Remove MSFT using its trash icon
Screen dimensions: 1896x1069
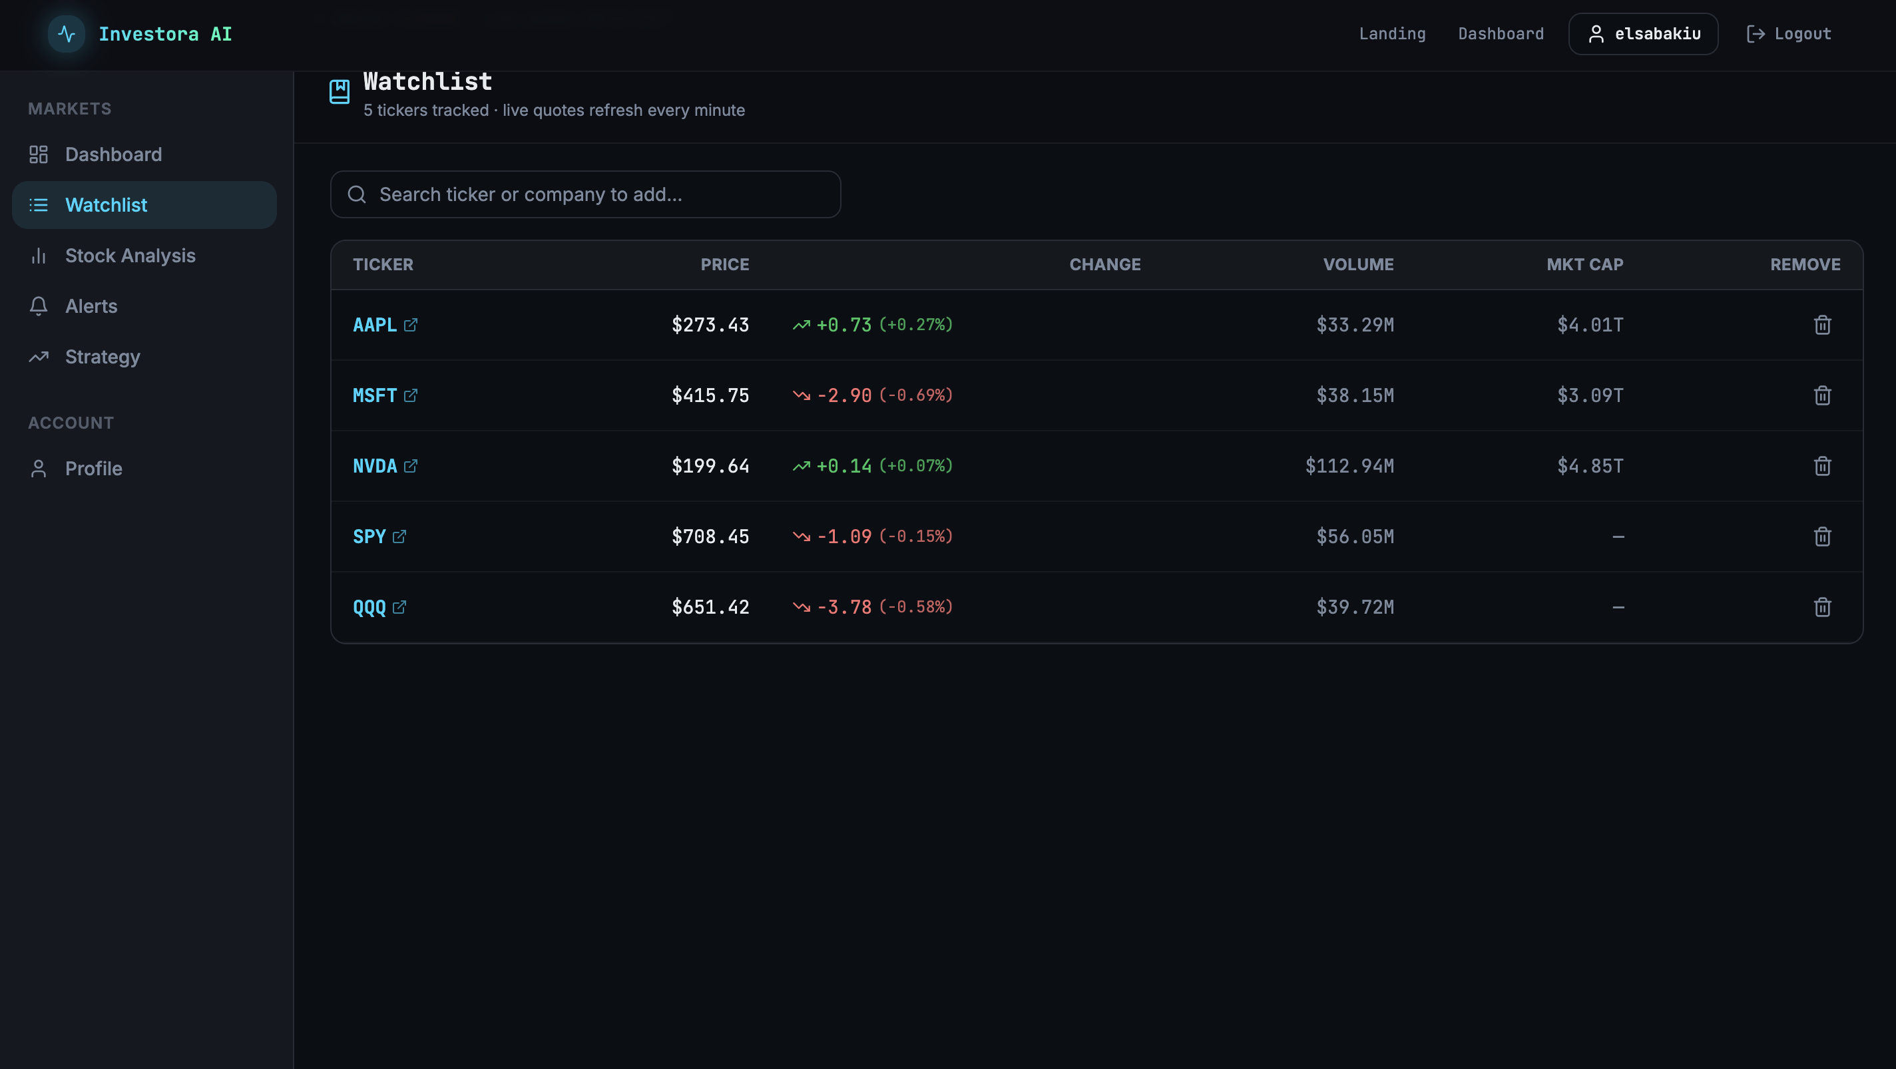tap(1822, 396)
